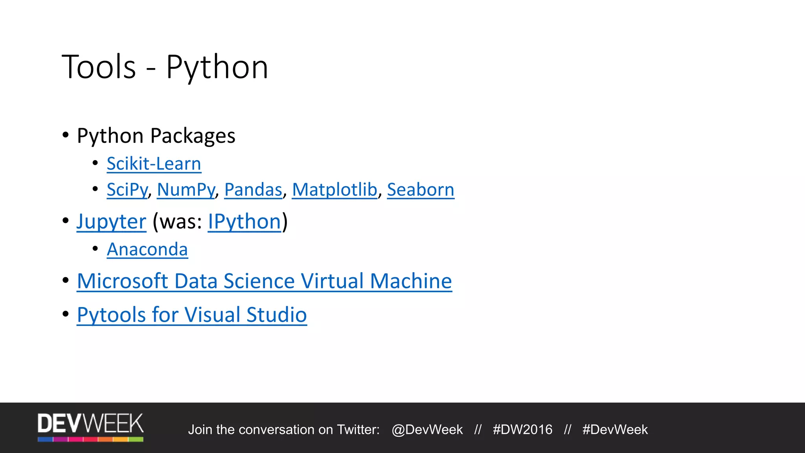This screenshot has height=453, width=805.
Task: Click "Join the conversation on Twitter" text
Action: [284, 429]
